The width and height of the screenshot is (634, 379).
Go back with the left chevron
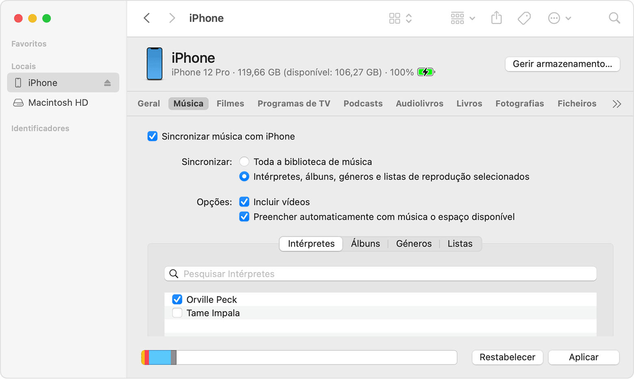[x=147, y=18]
